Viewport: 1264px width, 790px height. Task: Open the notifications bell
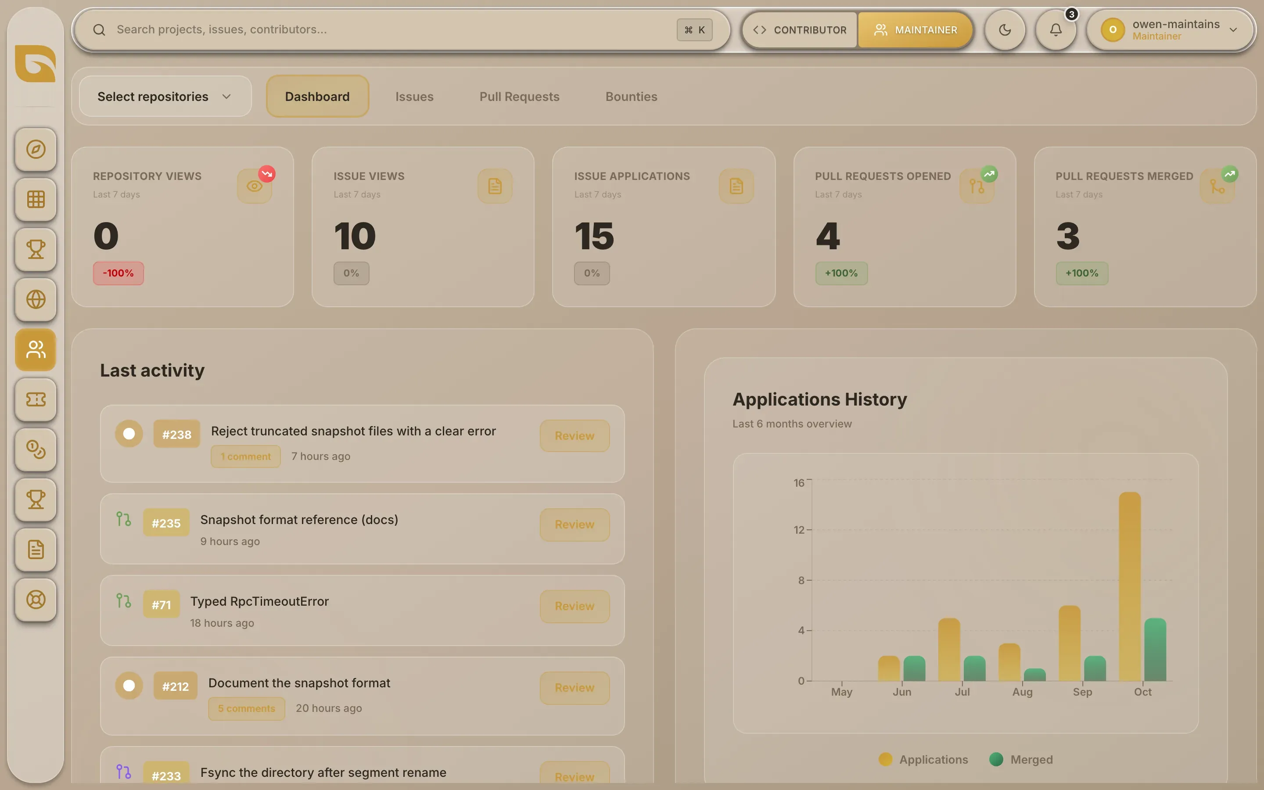pyautogui.click(x=1056, y=30)
